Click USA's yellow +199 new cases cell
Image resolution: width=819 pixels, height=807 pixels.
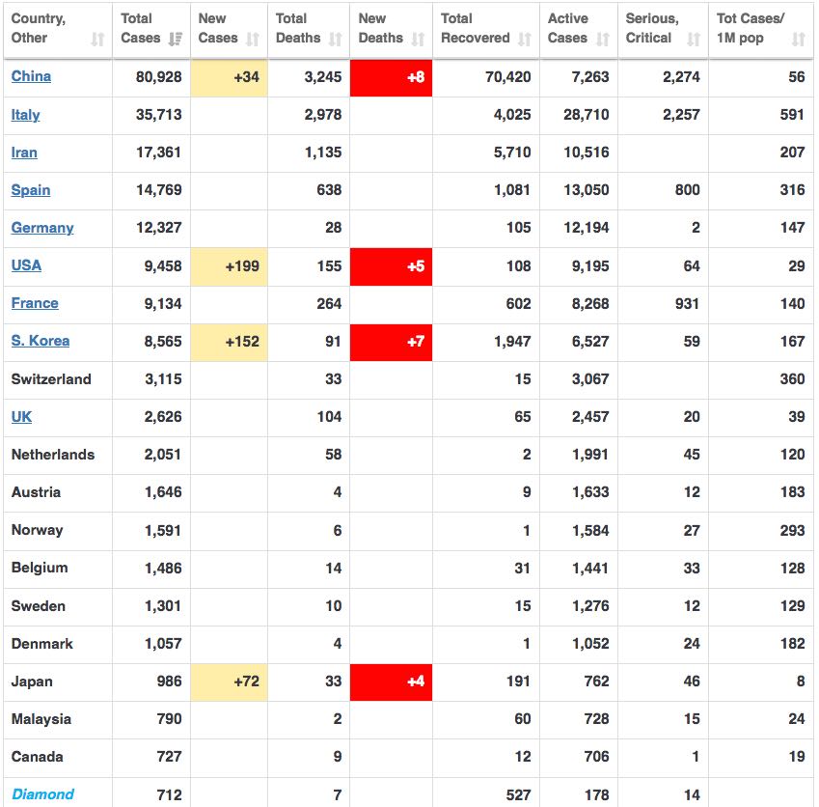tap(229, 266)
